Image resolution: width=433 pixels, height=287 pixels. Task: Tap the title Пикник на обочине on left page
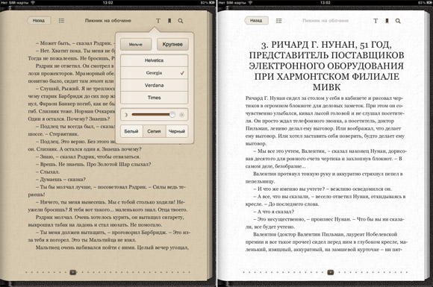[x=108, y=21]
